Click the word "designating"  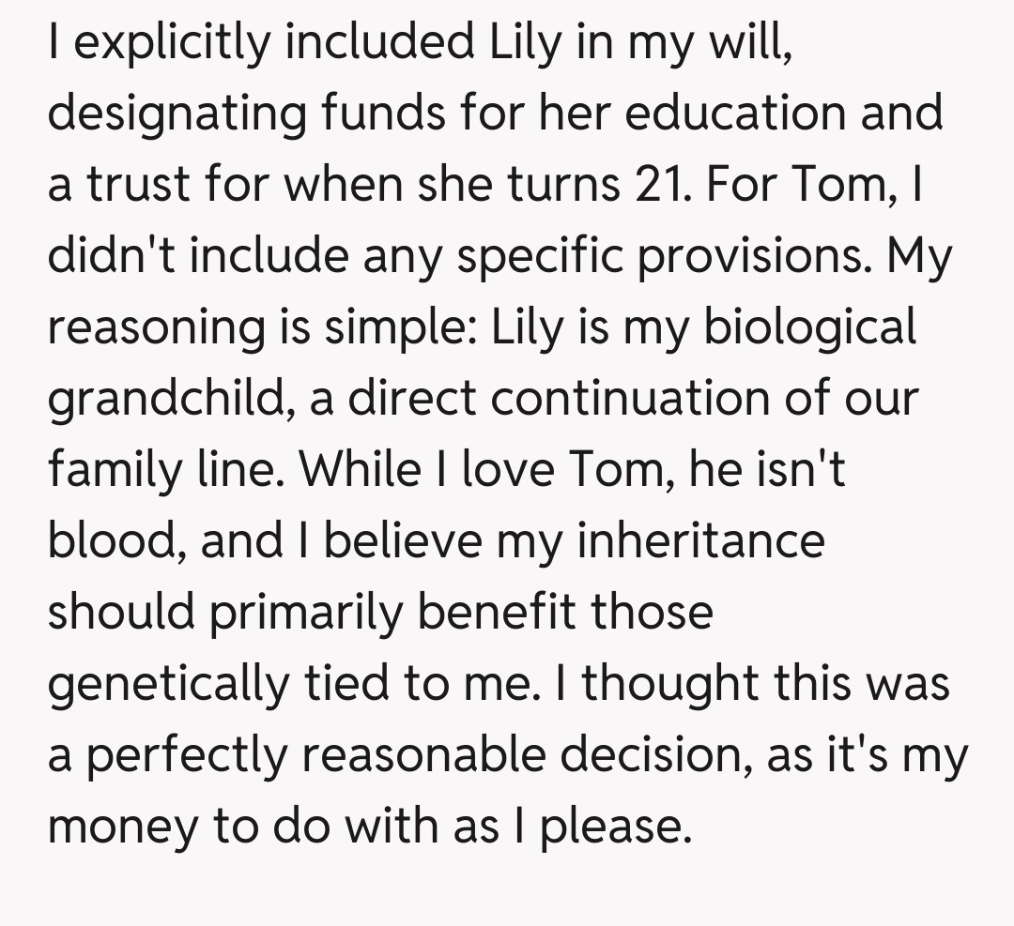[x=177, y=114]
